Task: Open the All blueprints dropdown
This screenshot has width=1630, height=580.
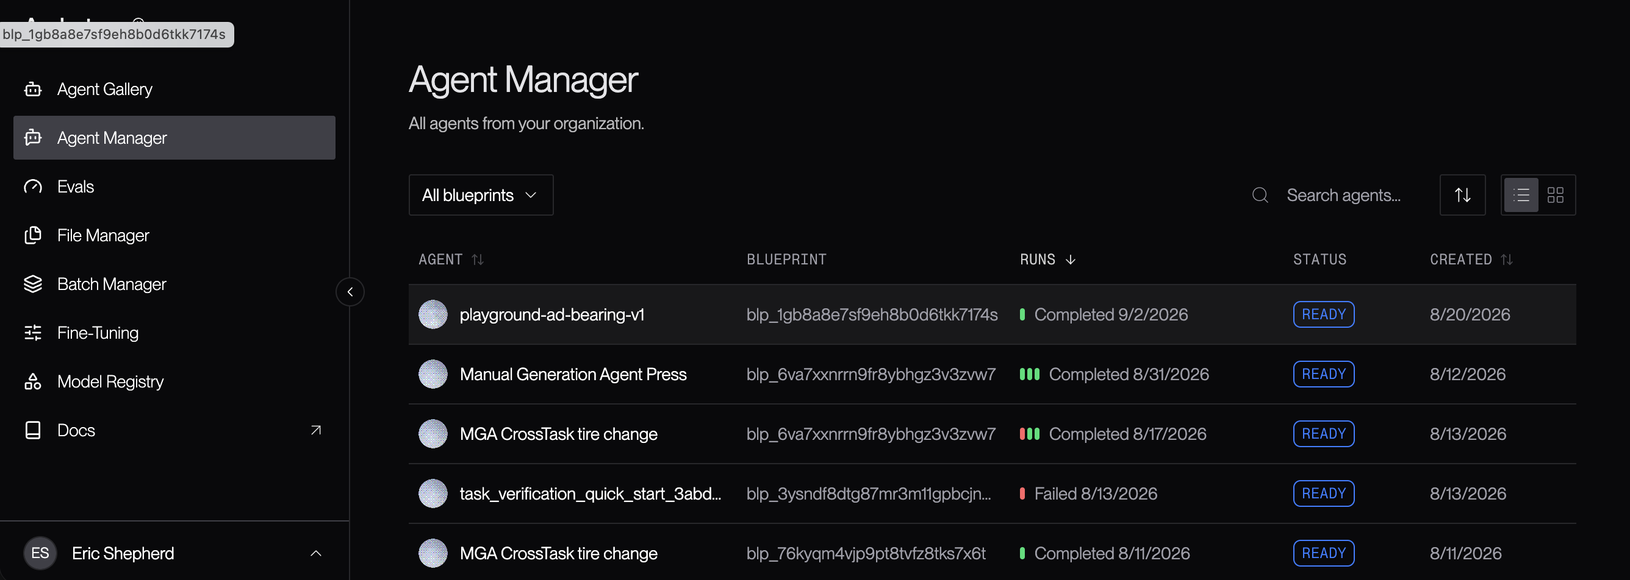Action: tap(481, 194)
